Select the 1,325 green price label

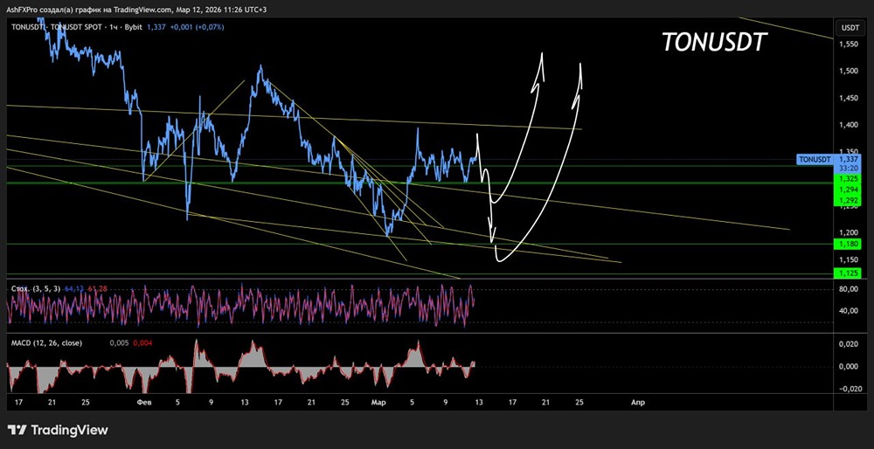850,179
